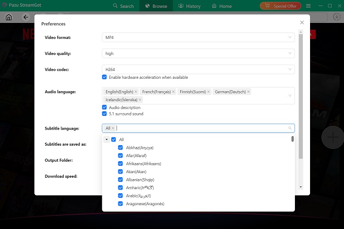The width and height of the screenshot is (344, 229).
Task: Click the Preferences scrollbar up arrow
Action: (301, 32)
